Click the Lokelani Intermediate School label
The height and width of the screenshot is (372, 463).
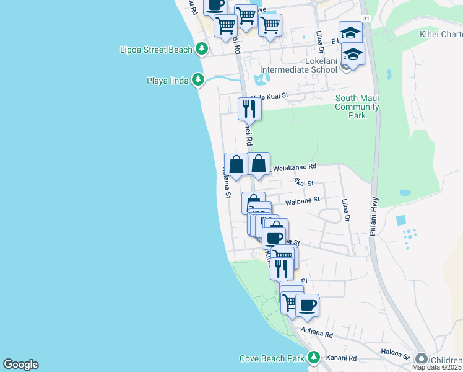298,65
